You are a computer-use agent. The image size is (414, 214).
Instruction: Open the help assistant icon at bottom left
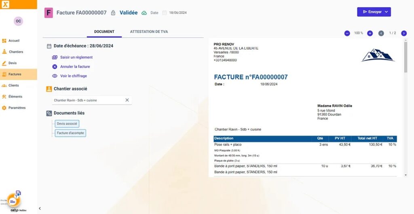pos(14,199)
